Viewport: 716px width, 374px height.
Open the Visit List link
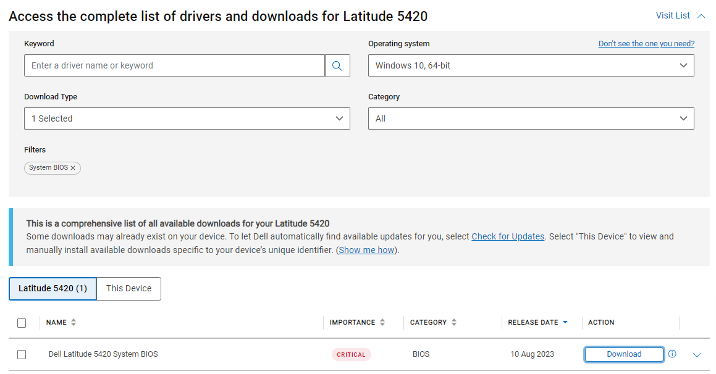click(673, 15)
